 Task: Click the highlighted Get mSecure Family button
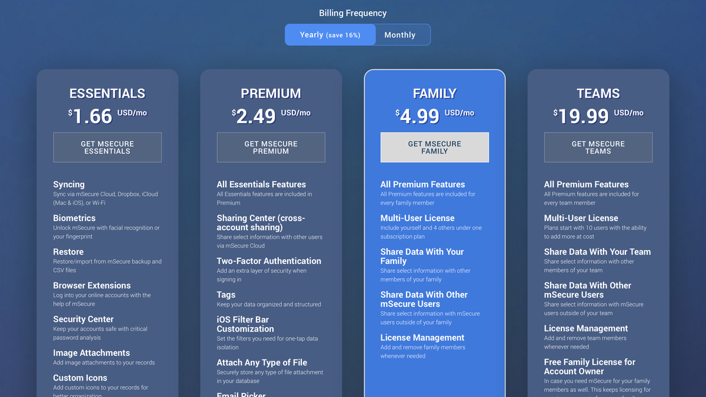(x=434, y=147)
